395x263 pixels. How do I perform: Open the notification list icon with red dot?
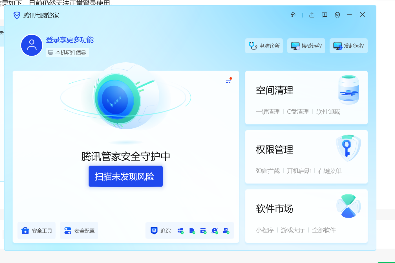coord(229,81)
